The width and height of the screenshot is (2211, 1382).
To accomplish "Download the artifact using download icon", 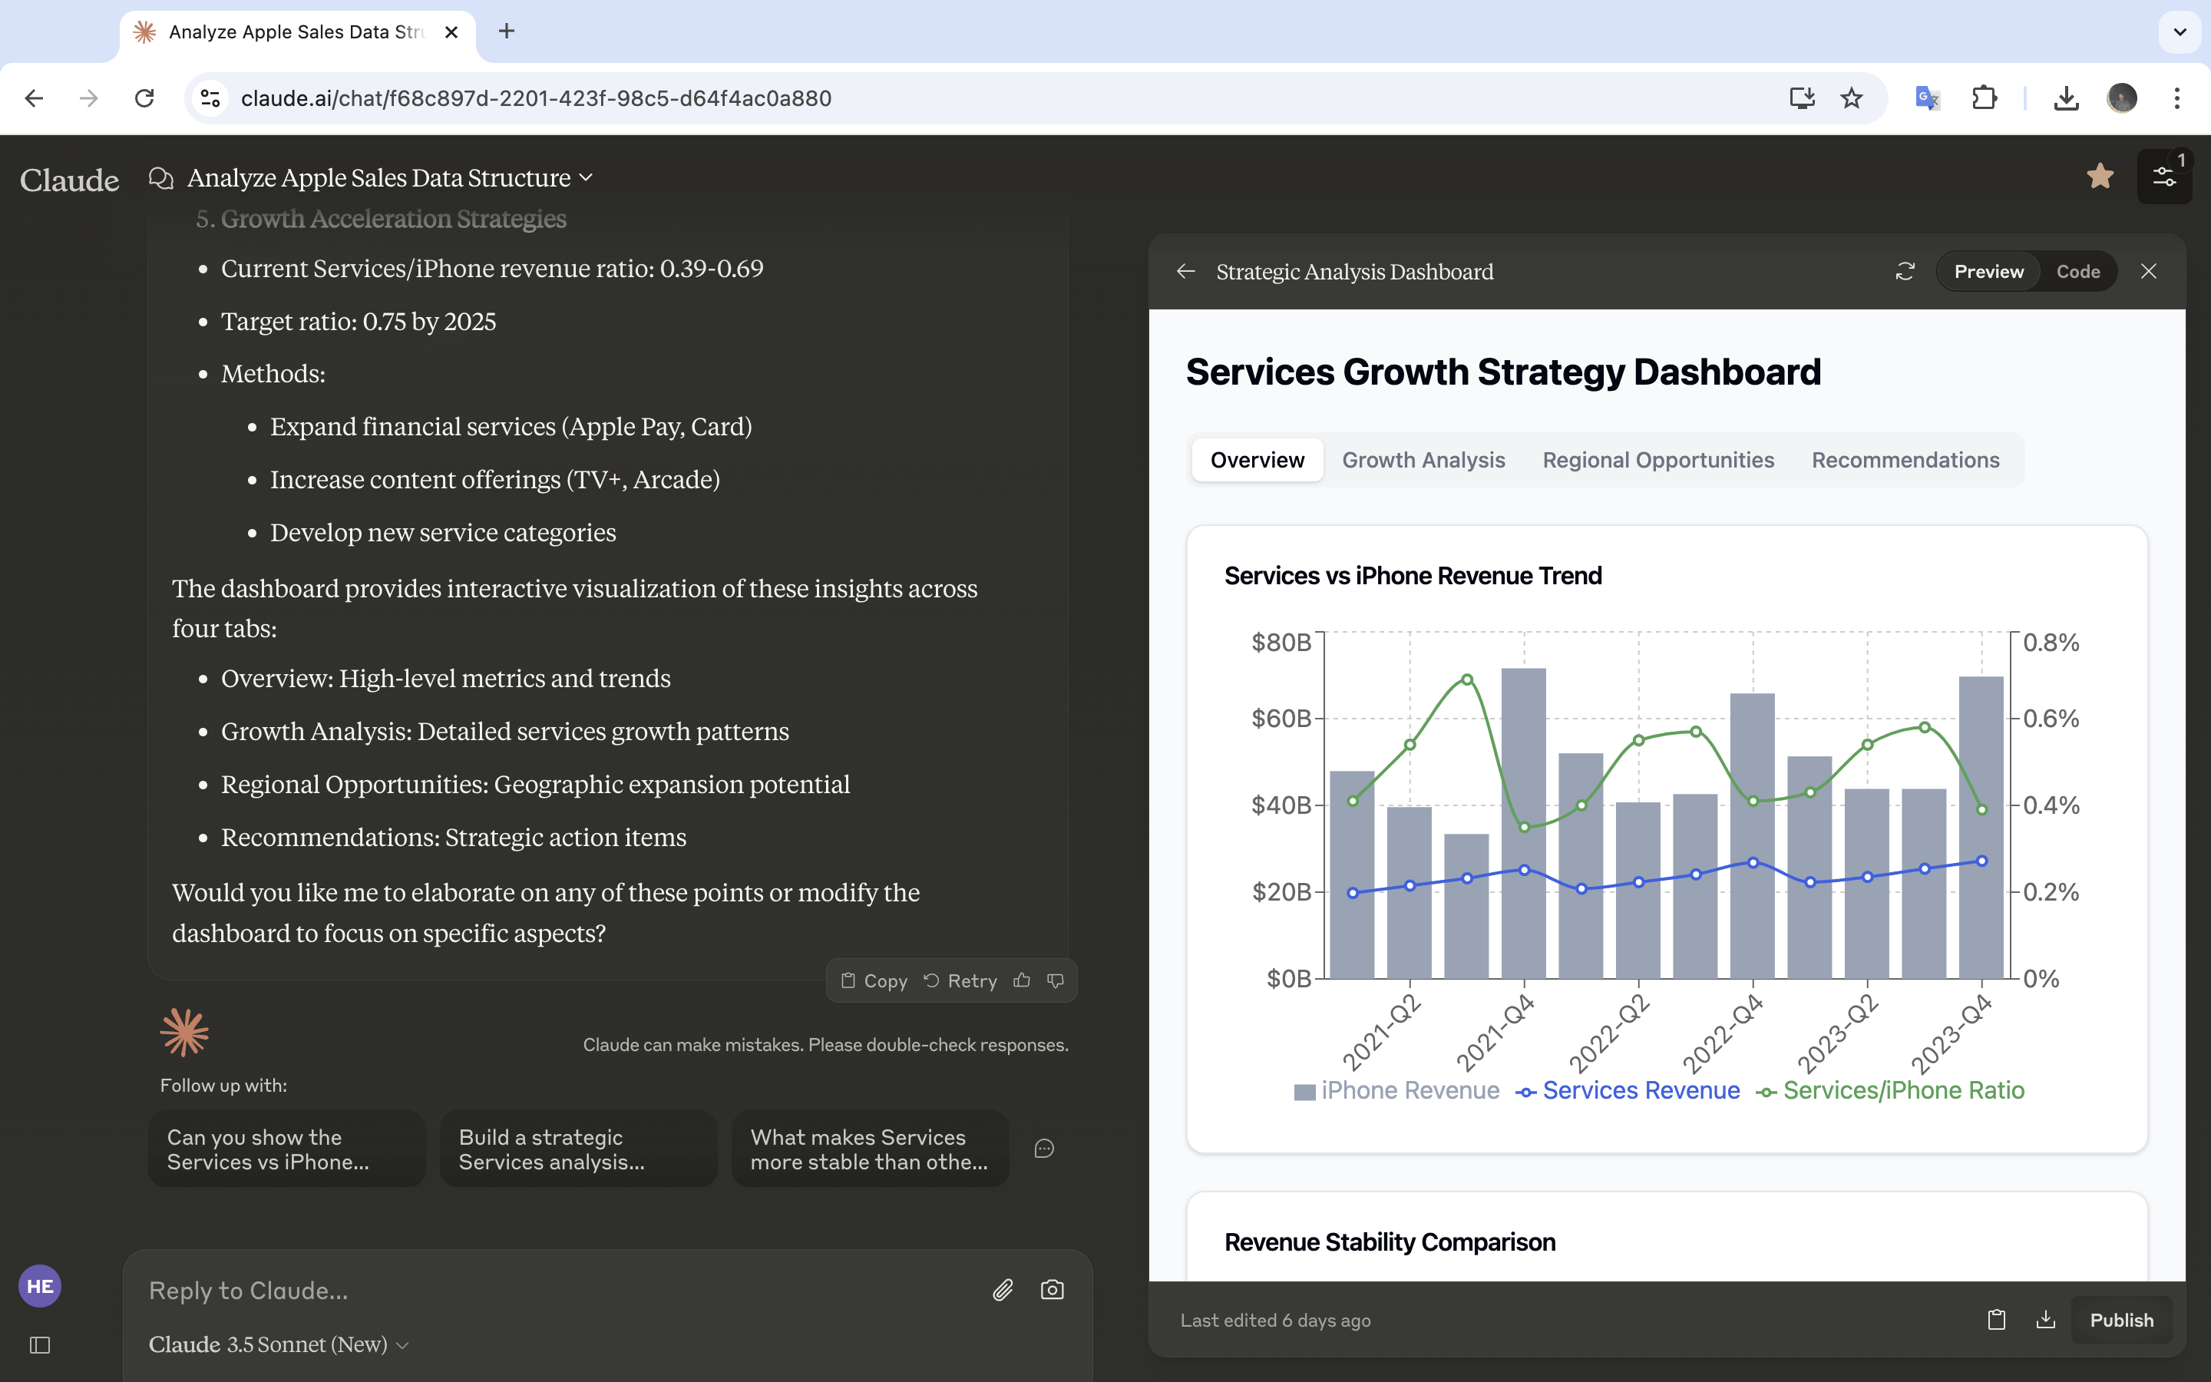I will (2046, 1320).
